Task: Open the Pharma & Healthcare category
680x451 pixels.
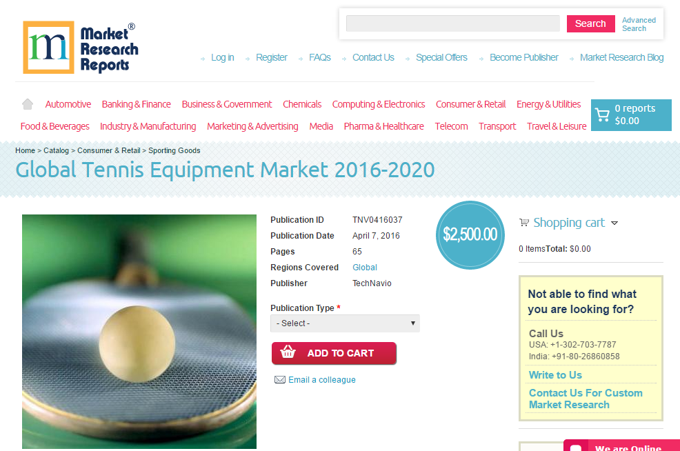Action: (384, 126)
